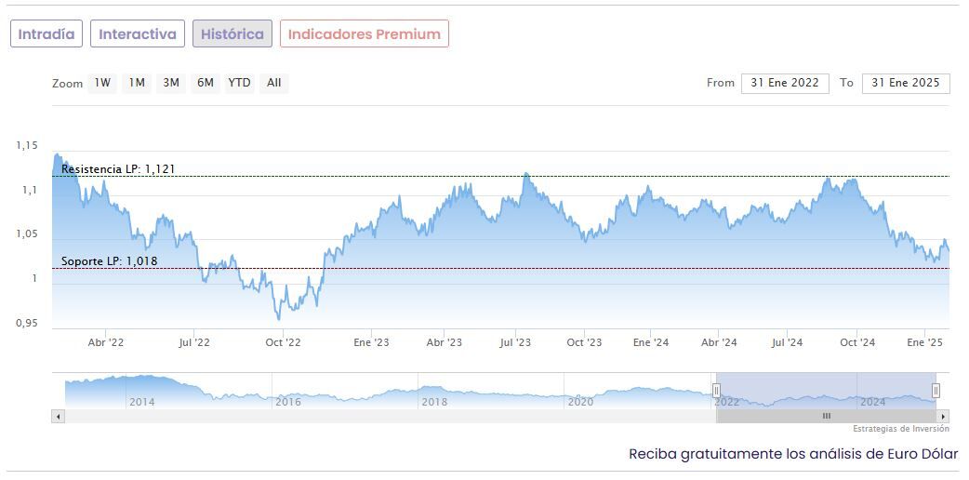Screen dimensions: 969x480
Task: Open free Euro Dólar analysis link
Action: click(793, 454)
